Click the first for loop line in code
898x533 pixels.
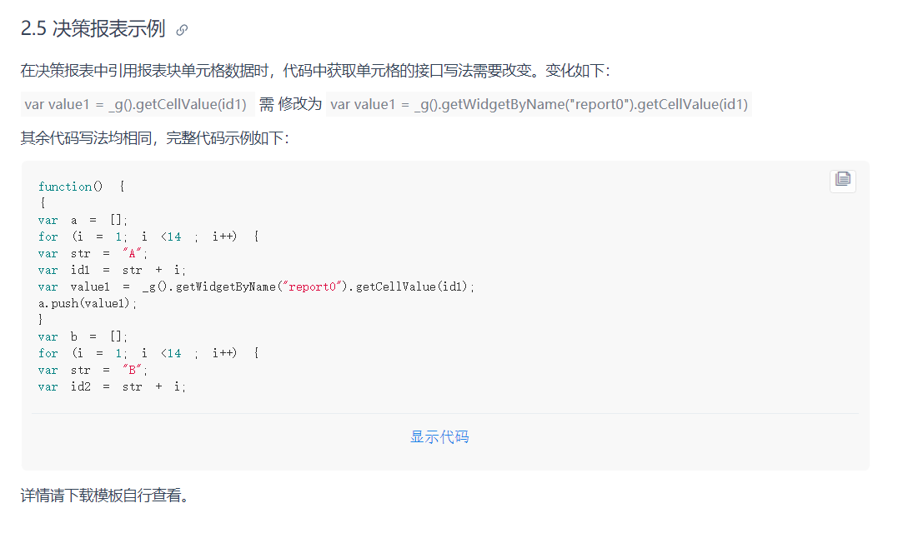tap(149, 237)
